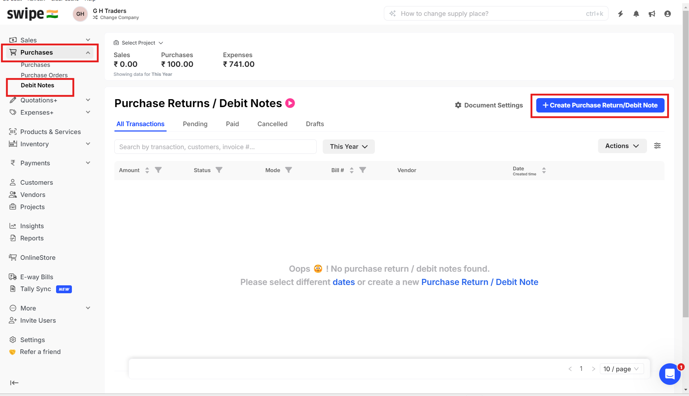Open the 10 / page size selector
The width and height of the screenshot is (689, 396).
click(x=621, y=369)
